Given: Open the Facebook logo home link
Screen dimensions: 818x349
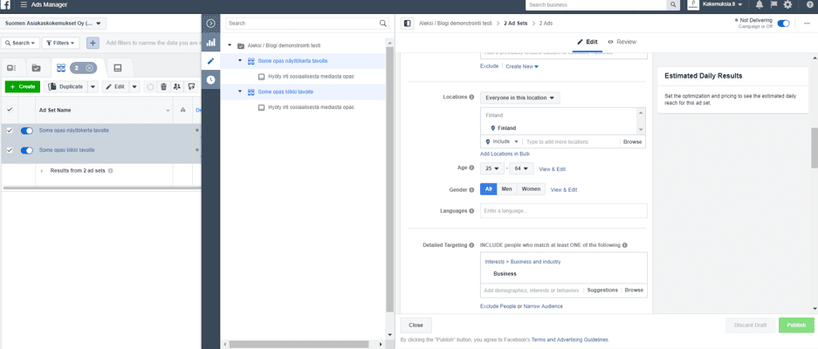Looking at the screenshot, I should tap(4, 4).
